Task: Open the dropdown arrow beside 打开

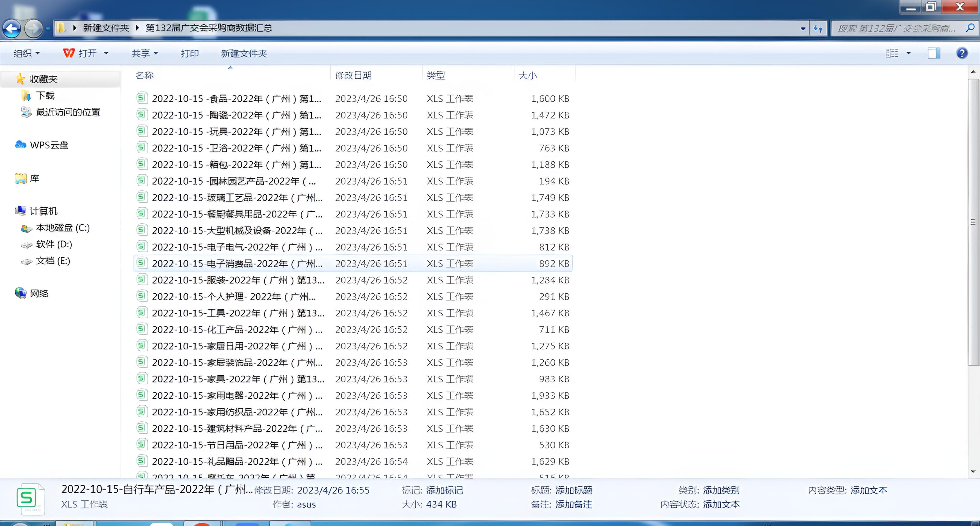Action: [106, 53]
